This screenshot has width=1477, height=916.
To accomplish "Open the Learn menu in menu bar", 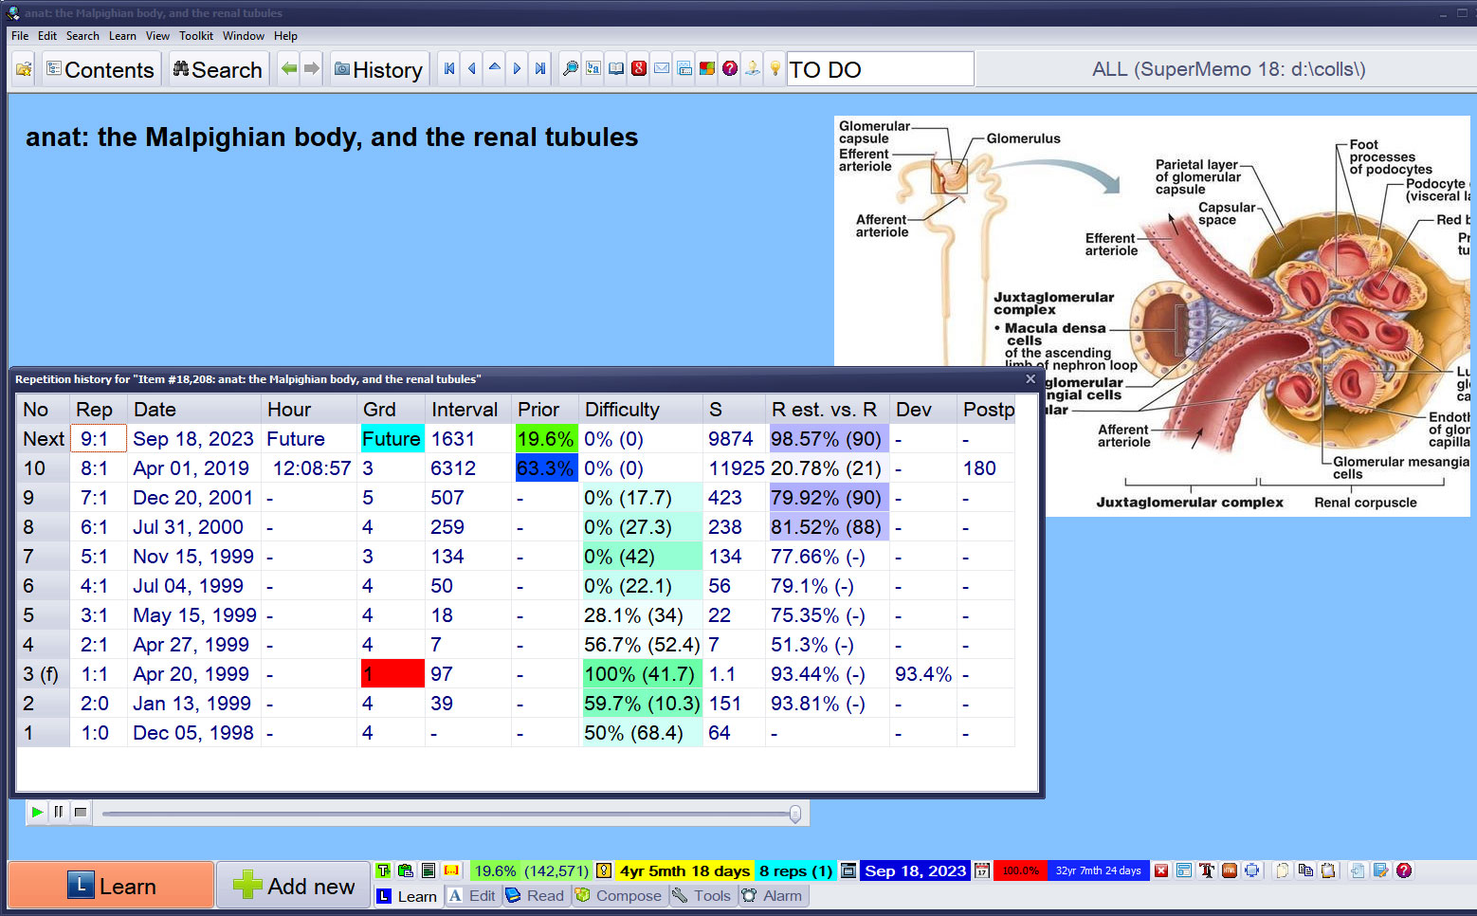I will pos(122,36).
